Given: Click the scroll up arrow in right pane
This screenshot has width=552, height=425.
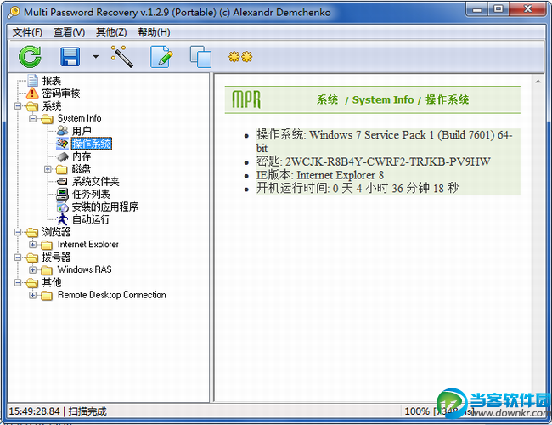Looking at the screenshot, I should 538,82.
